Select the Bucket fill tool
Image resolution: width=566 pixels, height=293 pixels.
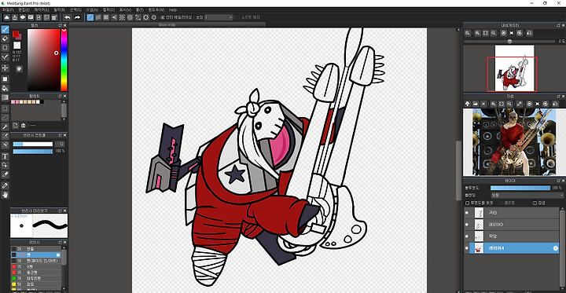pos(5,88)
